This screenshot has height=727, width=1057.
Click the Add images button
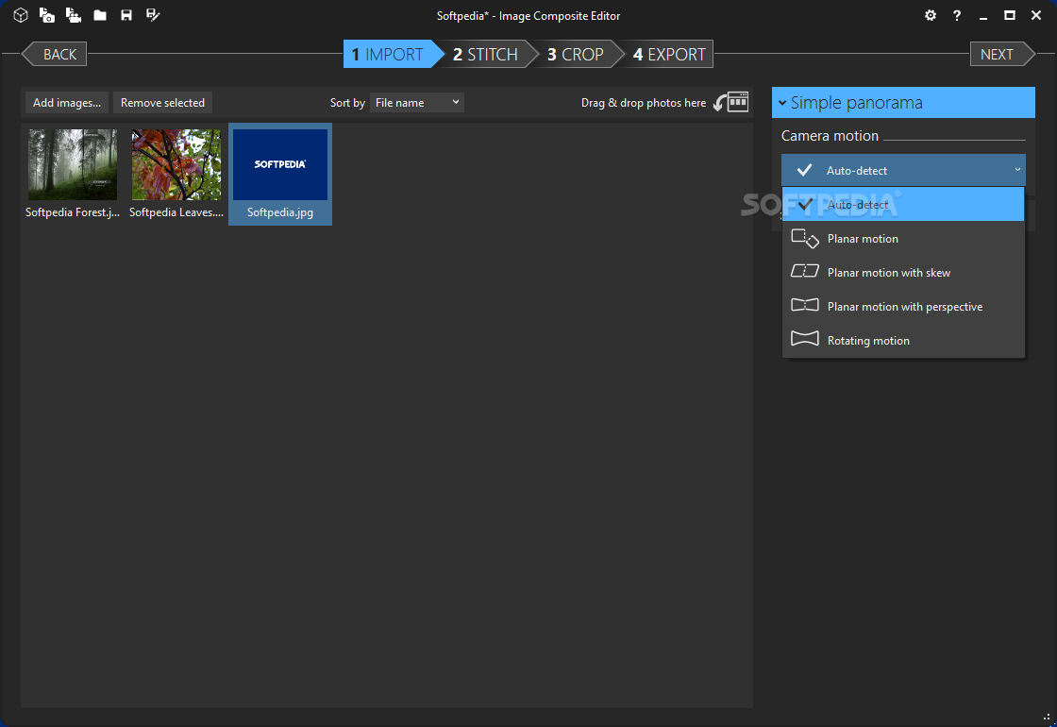pyautogui.click(x=67, y=103)
